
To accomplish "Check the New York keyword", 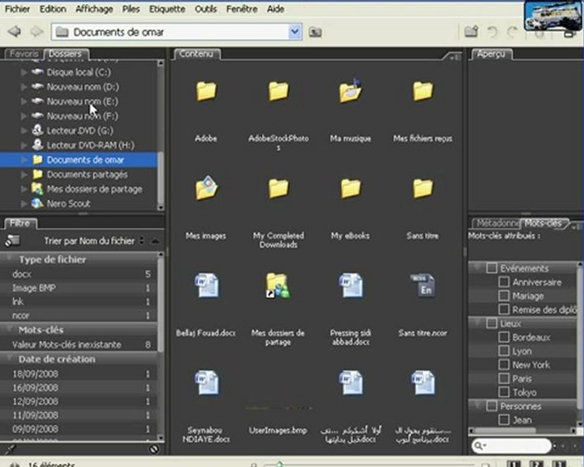I will tap(504, 365).
